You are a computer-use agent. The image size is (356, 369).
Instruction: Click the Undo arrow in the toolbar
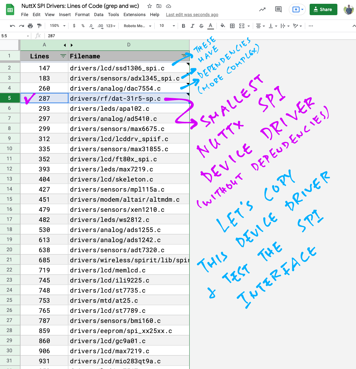(x=13, y=26)
